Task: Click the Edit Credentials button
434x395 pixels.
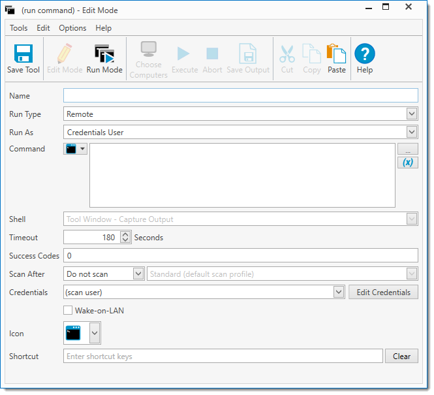Action: tap(384, 292)
